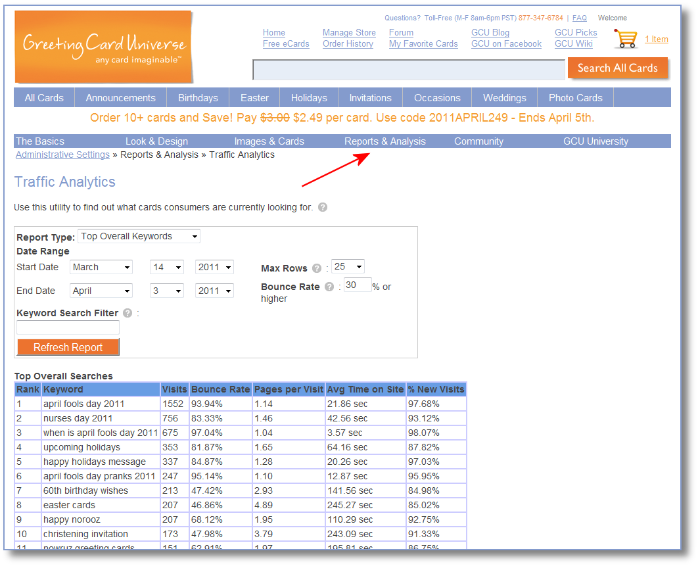Screen dimensions: 698x572
Task: Follow the Manage Store link
Action: (x=349, y=32)
